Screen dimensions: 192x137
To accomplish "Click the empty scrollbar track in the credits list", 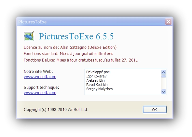I will pos(164,83).
